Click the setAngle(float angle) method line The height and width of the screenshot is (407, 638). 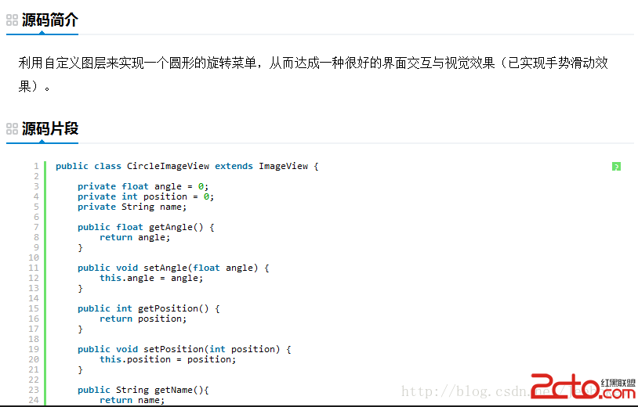pos(173,268)
